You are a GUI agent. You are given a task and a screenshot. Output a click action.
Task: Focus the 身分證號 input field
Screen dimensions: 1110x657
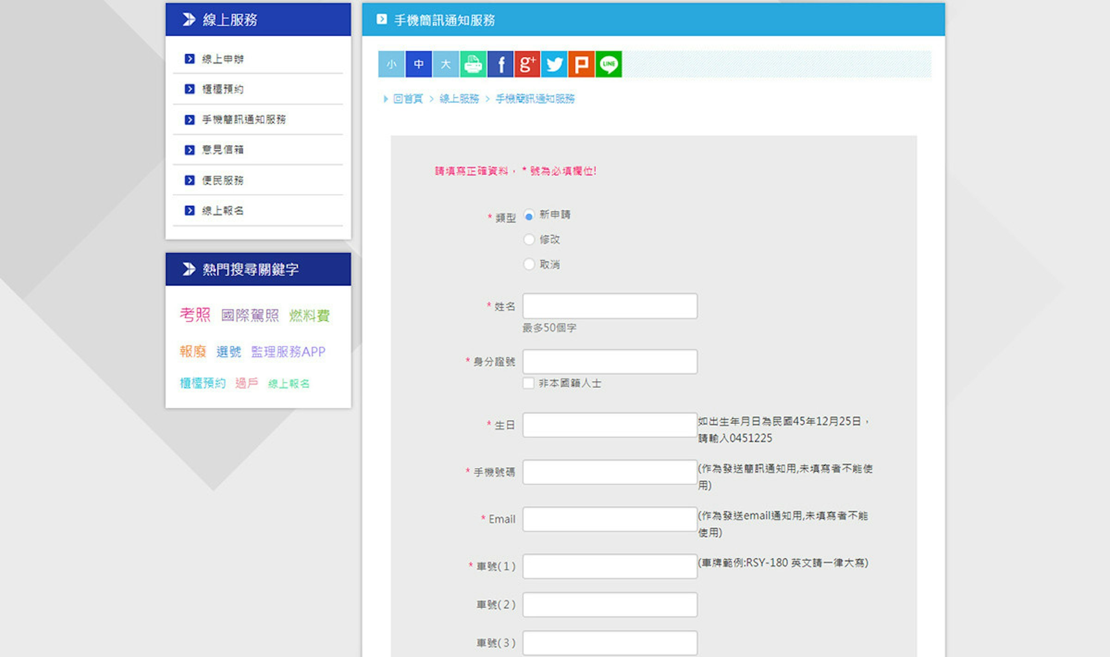pos(610,361)
